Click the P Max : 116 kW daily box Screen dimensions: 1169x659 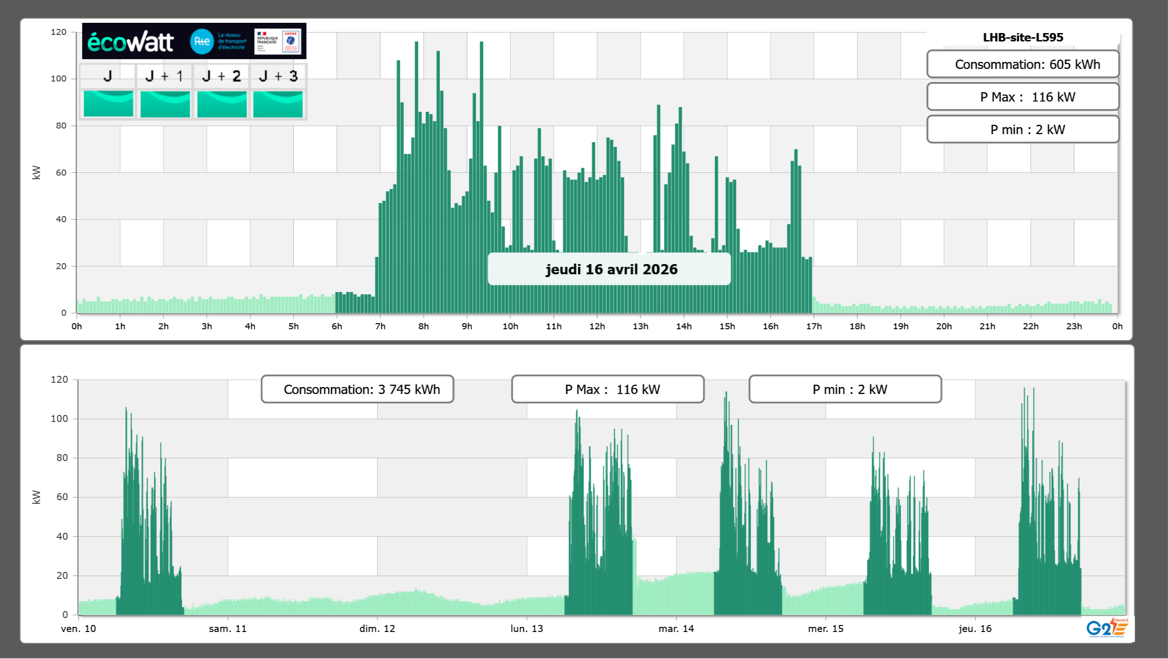point(1022,97)
